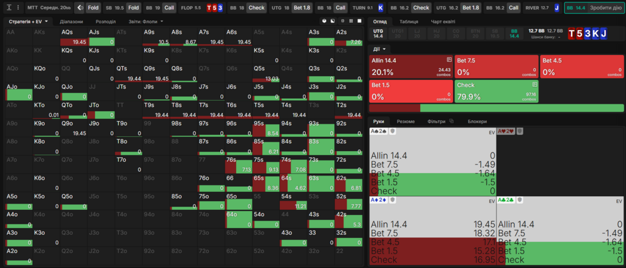Click the expand icon on Check action card
The image size is (626, 268).
tap(535, 84)
